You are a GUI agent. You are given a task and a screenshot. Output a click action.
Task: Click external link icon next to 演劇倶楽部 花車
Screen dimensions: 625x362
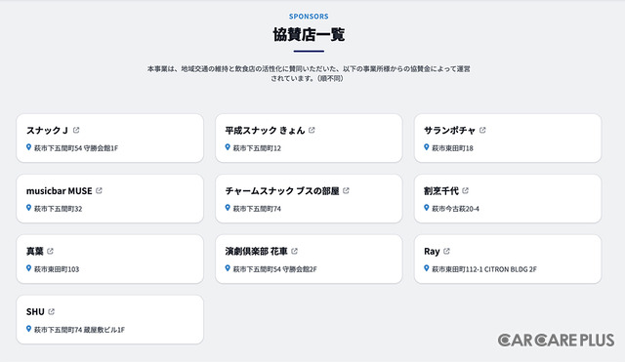tap(294, 251)
